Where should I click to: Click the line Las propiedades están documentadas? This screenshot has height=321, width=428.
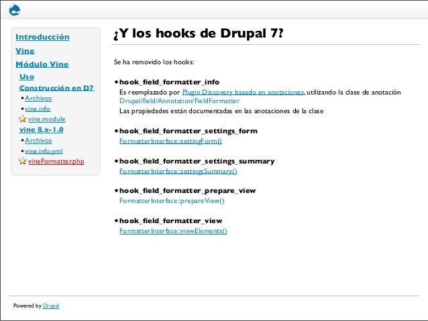click(x=221, y=111)
